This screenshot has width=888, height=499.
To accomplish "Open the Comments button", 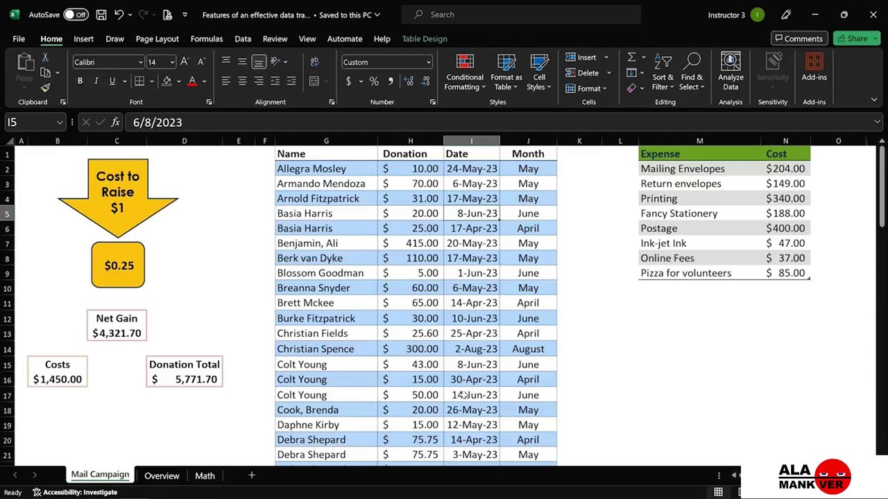I will pos(799,39).
